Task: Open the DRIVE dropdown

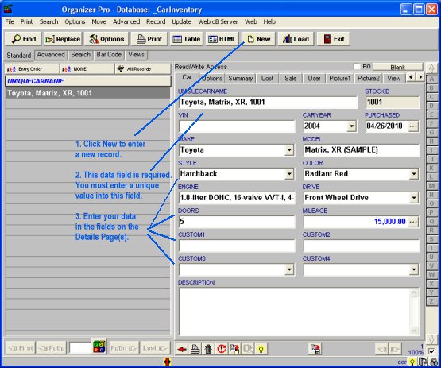Action: pos(414,198)
